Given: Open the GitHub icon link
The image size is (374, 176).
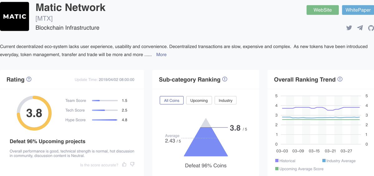Looking at the screenshot, I should coord(371,28).
